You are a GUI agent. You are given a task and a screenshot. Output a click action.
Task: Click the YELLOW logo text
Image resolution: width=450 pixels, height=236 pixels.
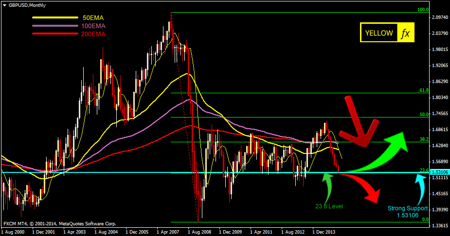pos(378,33)
